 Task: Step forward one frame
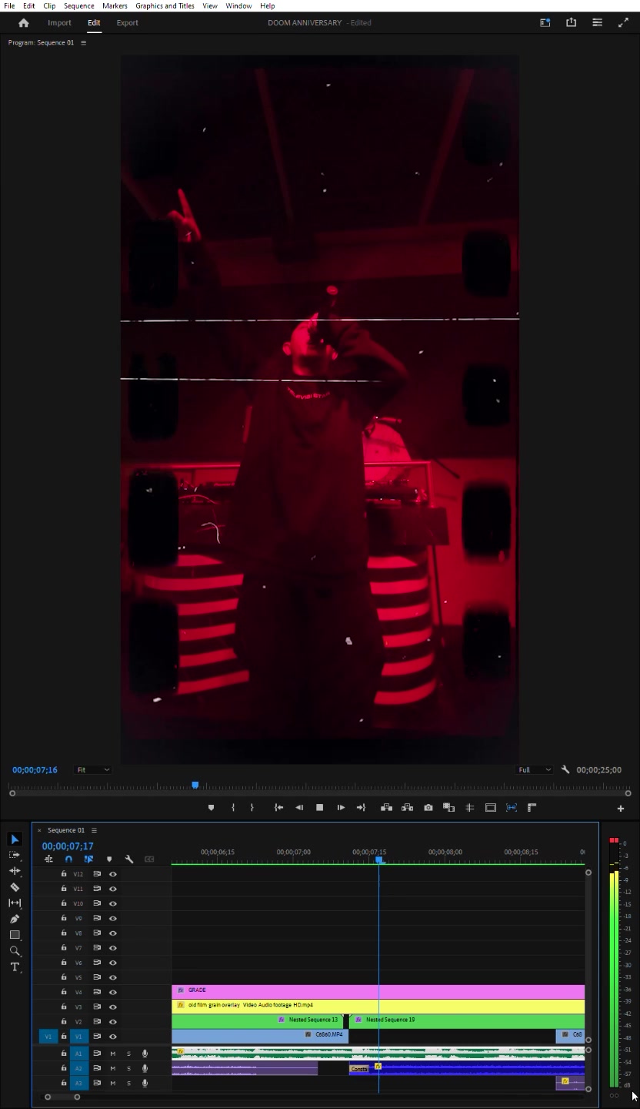point(341,808)
